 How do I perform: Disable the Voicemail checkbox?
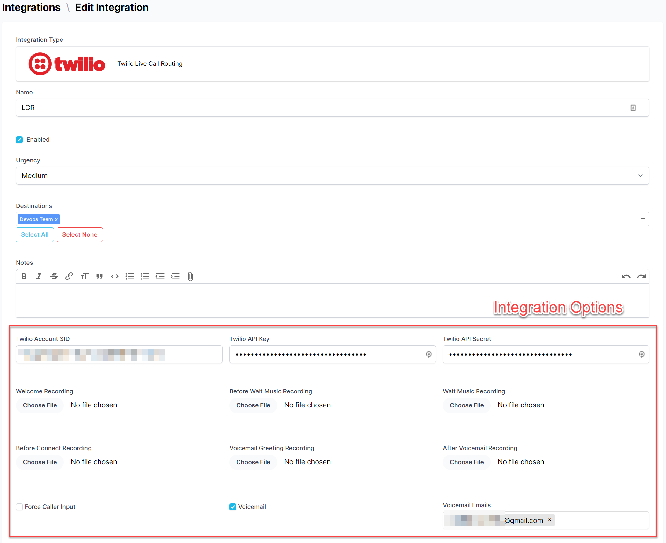coord(233,507)
